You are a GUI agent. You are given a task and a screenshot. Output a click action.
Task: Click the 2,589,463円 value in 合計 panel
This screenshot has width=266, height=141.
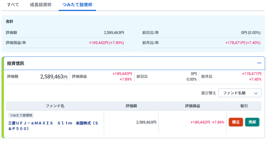point(114,32)
